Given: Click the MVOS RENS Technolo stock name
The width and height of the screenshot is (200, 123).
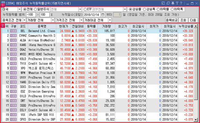Looking at the screenshot, I should (42, 54).
